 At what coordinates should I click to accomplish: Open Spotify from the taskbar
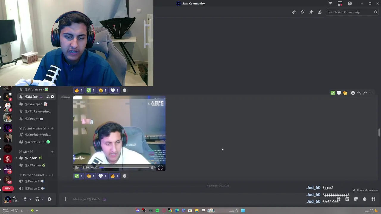pos(157,210)
